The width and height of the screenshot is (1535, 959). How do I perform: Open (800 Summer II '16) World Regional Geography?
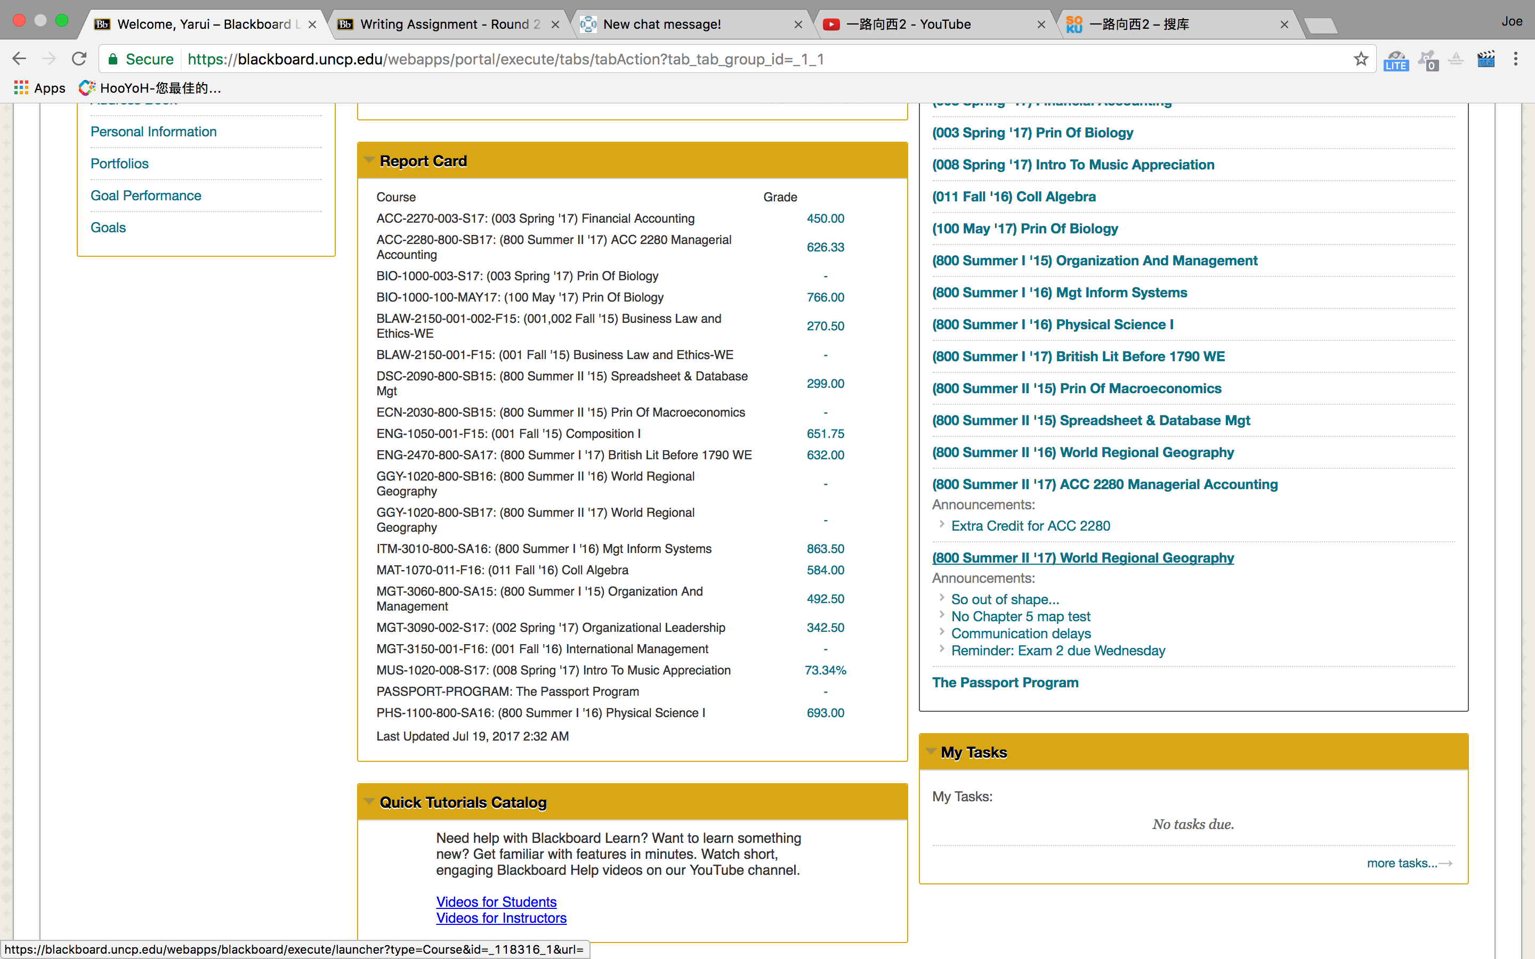click(1082, 452)
